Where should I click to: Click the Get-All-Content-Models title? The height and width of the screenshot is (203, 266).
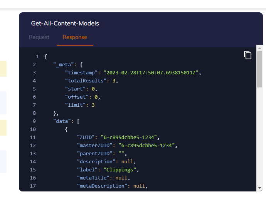click(x=65, y=23)
